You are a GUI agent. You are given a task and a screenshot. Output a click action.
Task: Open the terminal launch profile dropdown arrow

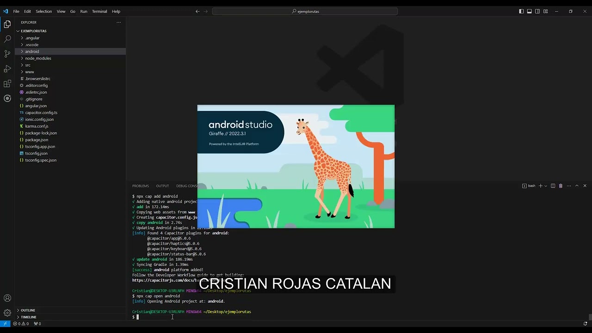click(546, 186)
